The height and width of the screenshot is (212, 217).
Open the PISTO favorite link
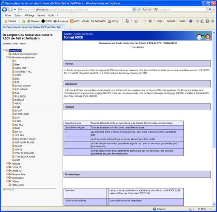[47, 21]
